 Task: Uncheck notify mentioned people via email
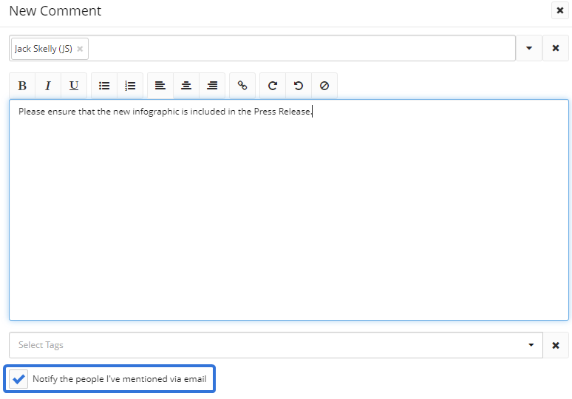[19, 379]
